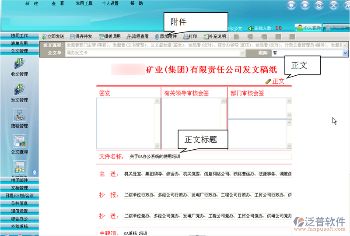Expand 综合办公 sidebar section

pos(19,219)
